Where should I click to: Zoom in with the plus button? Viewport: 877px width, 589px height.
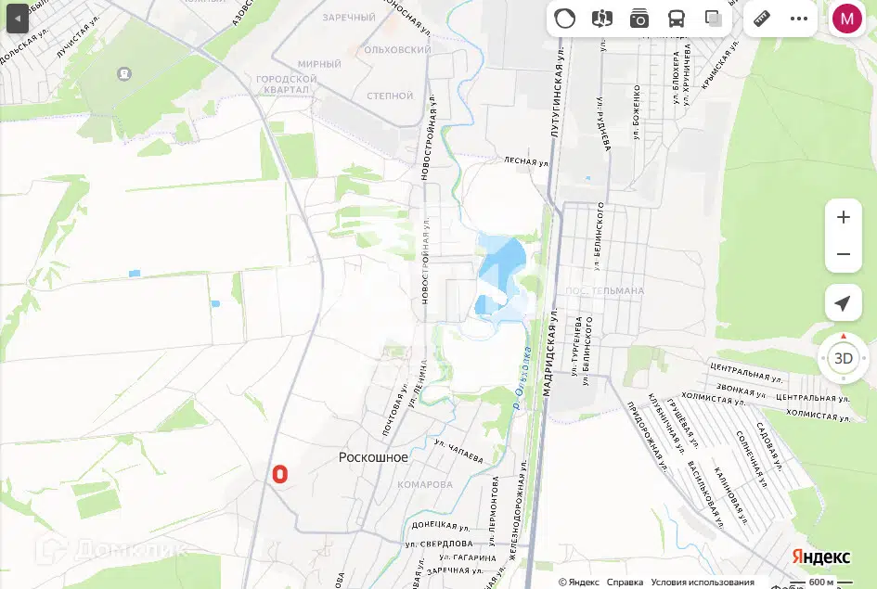click(x=844, y=217)
